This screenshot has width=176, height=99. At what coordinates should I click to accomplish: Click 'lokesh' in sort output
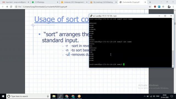point(92,29)
